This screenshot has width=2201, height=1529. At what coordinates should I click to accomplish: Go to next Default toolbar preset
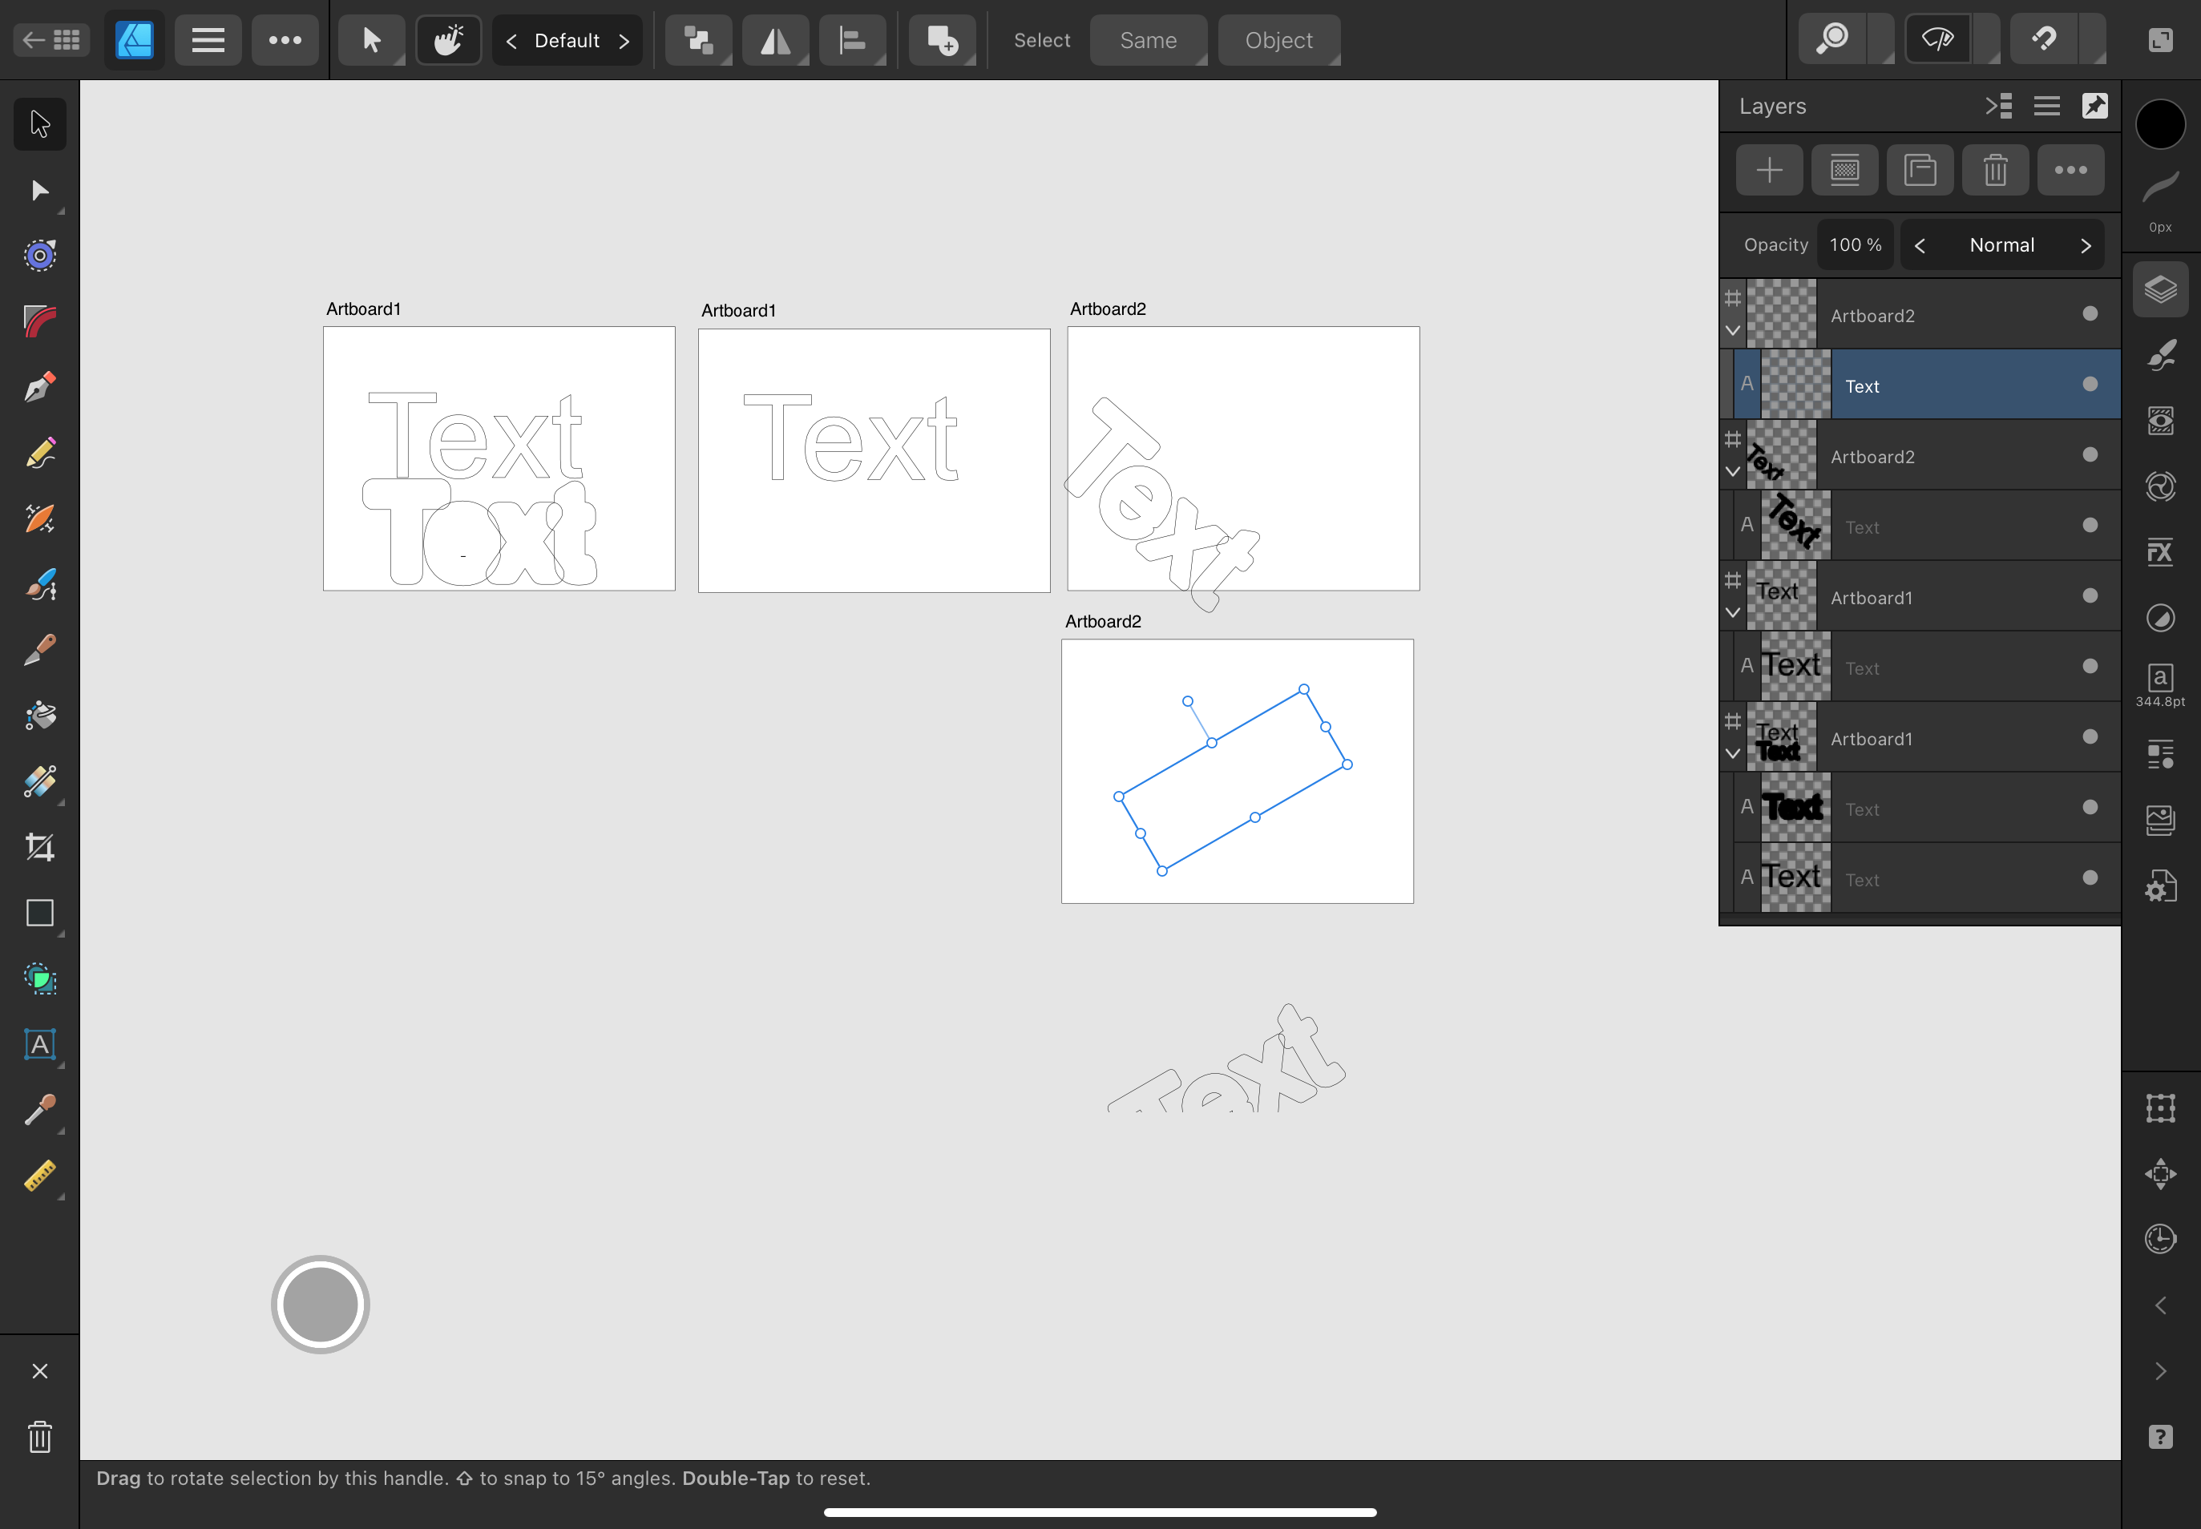click(624, 40)
